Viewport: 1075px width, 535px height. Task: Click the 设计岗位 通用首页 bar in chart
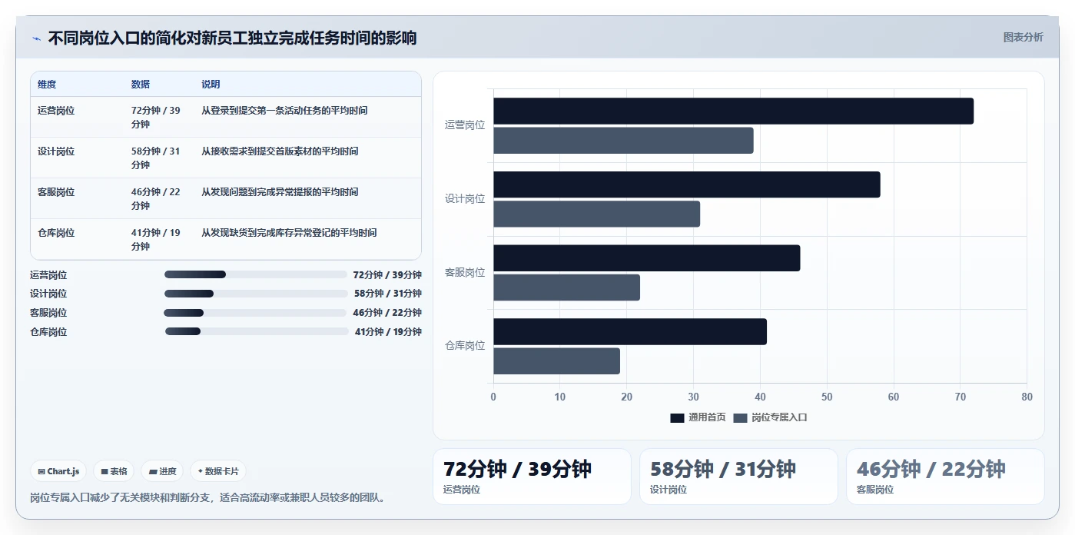click(687, 184)
